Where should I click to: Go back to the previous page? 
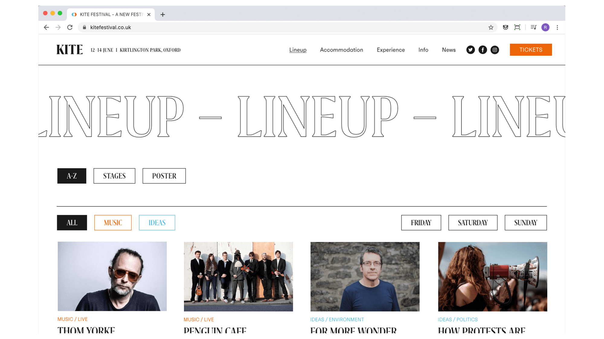(46, 27)
